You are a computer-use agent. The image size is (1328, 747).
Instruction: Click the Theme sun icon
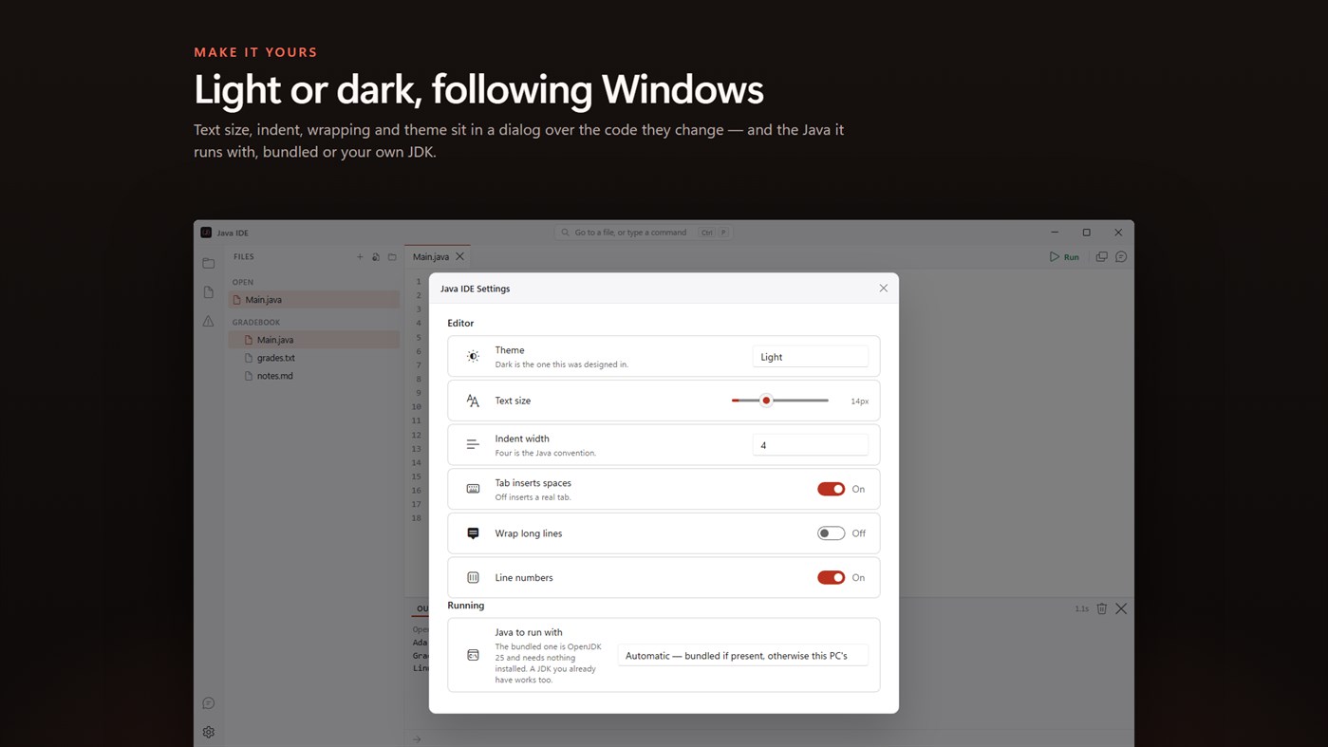pos(473,357)
